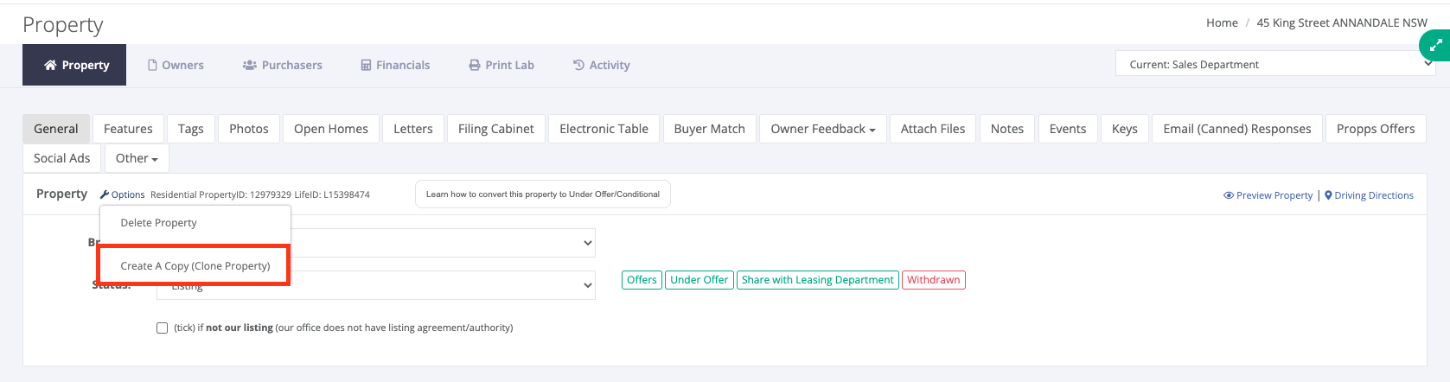
Task: Open the Branch select box
Action: pos(376,243)
